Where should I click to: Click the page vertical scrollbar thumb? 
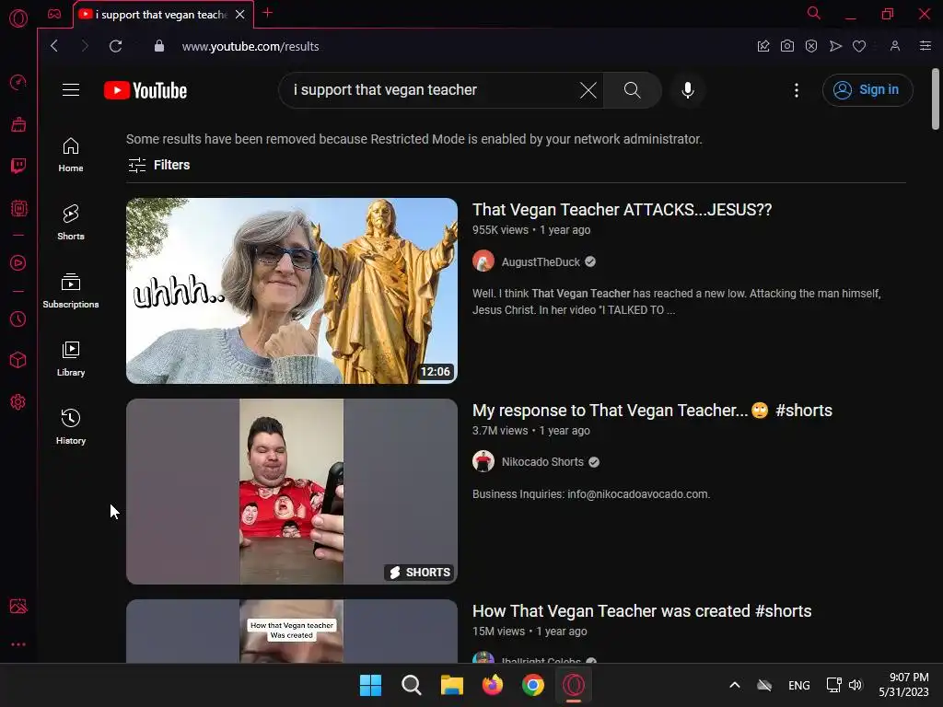[936, 99]
